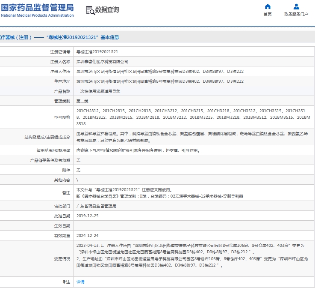This screenshot has width=315, height=288.
Task: Click the 附件 value 无
Action: pyautogui.click(x=78, y=170)
